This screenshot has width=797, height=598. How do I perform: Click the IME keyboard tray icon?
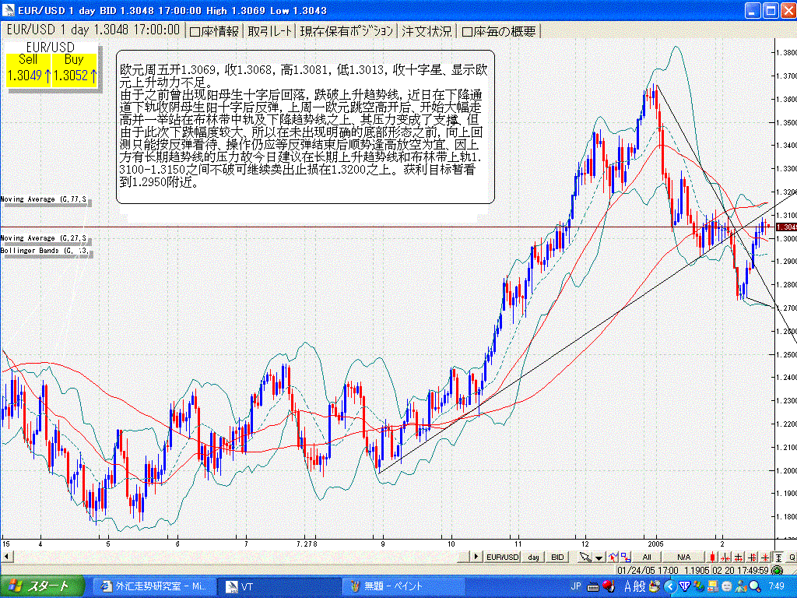pos(593,587)
